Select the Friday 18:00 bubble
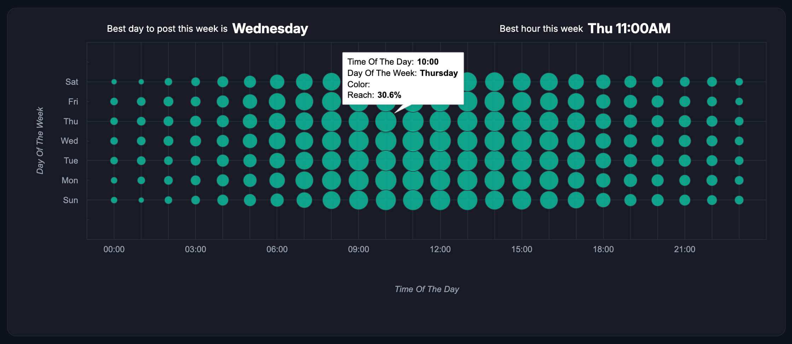This screenshot has width=792, height=344. pyautogui.click(x=603, y=102)
